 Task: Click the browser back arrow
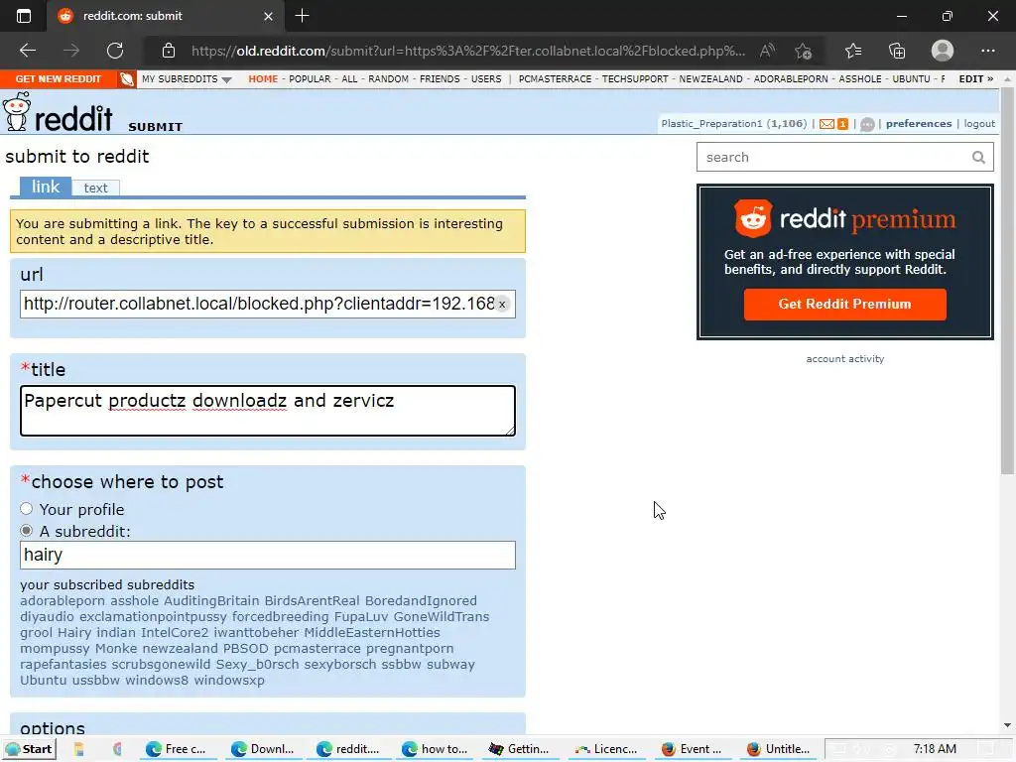point(27,51)
